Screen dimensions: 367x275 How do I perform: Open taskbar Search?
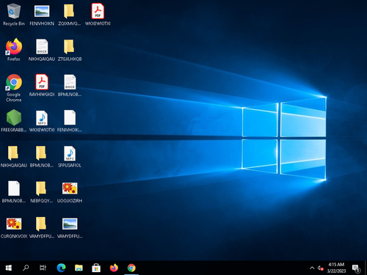click(26, 268)
